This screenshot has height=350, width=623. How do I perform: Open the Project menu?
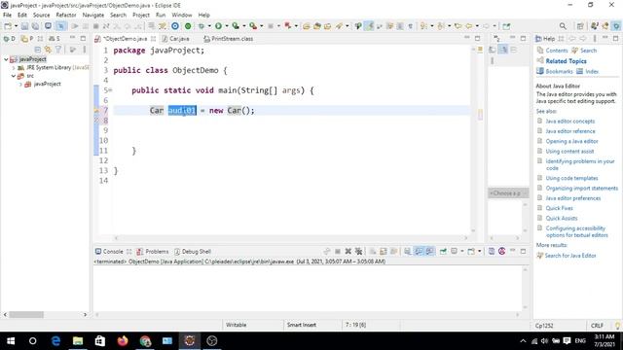[x=141, y=16]
